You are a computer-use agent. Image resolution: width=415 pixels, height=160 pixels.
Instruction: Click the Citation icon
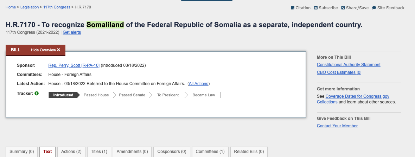293,8
